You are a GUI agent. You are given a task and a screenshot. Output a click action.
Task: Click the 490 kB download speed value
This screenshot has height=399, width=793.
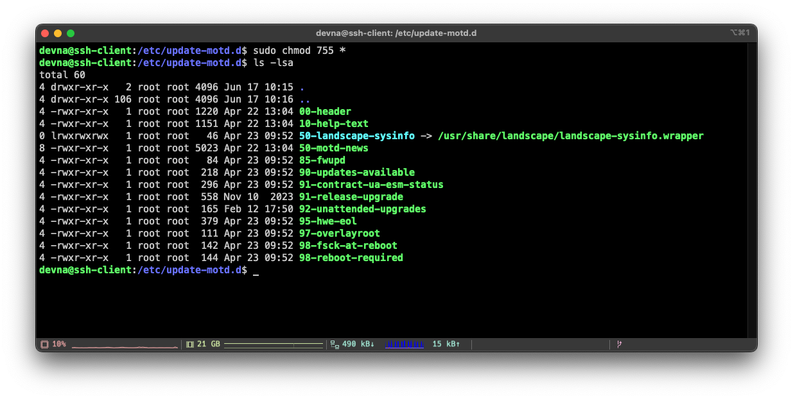coord(358,344)
